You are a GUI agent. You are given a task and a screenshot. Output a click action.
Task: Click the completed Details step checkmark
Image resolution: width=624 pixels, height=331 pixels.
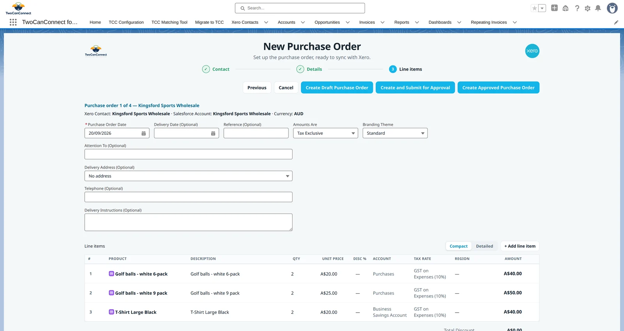point(300,69)
